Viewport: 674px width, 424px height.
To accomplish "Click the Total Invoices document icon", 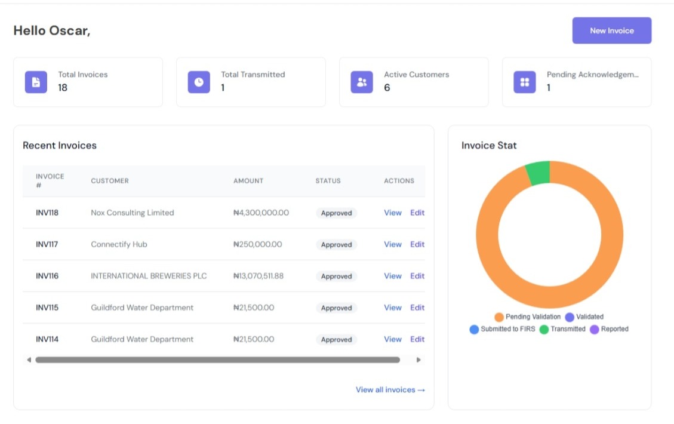I will (x=35, y=81).
